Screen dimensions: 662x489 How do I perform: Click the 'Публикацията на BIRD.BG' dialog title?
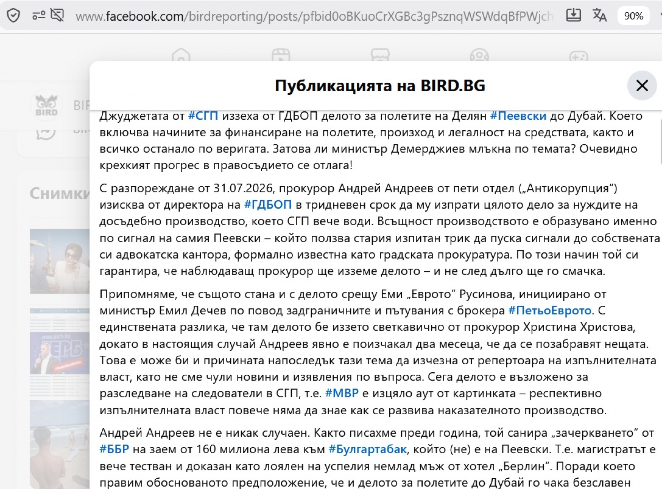pos(380,85)
